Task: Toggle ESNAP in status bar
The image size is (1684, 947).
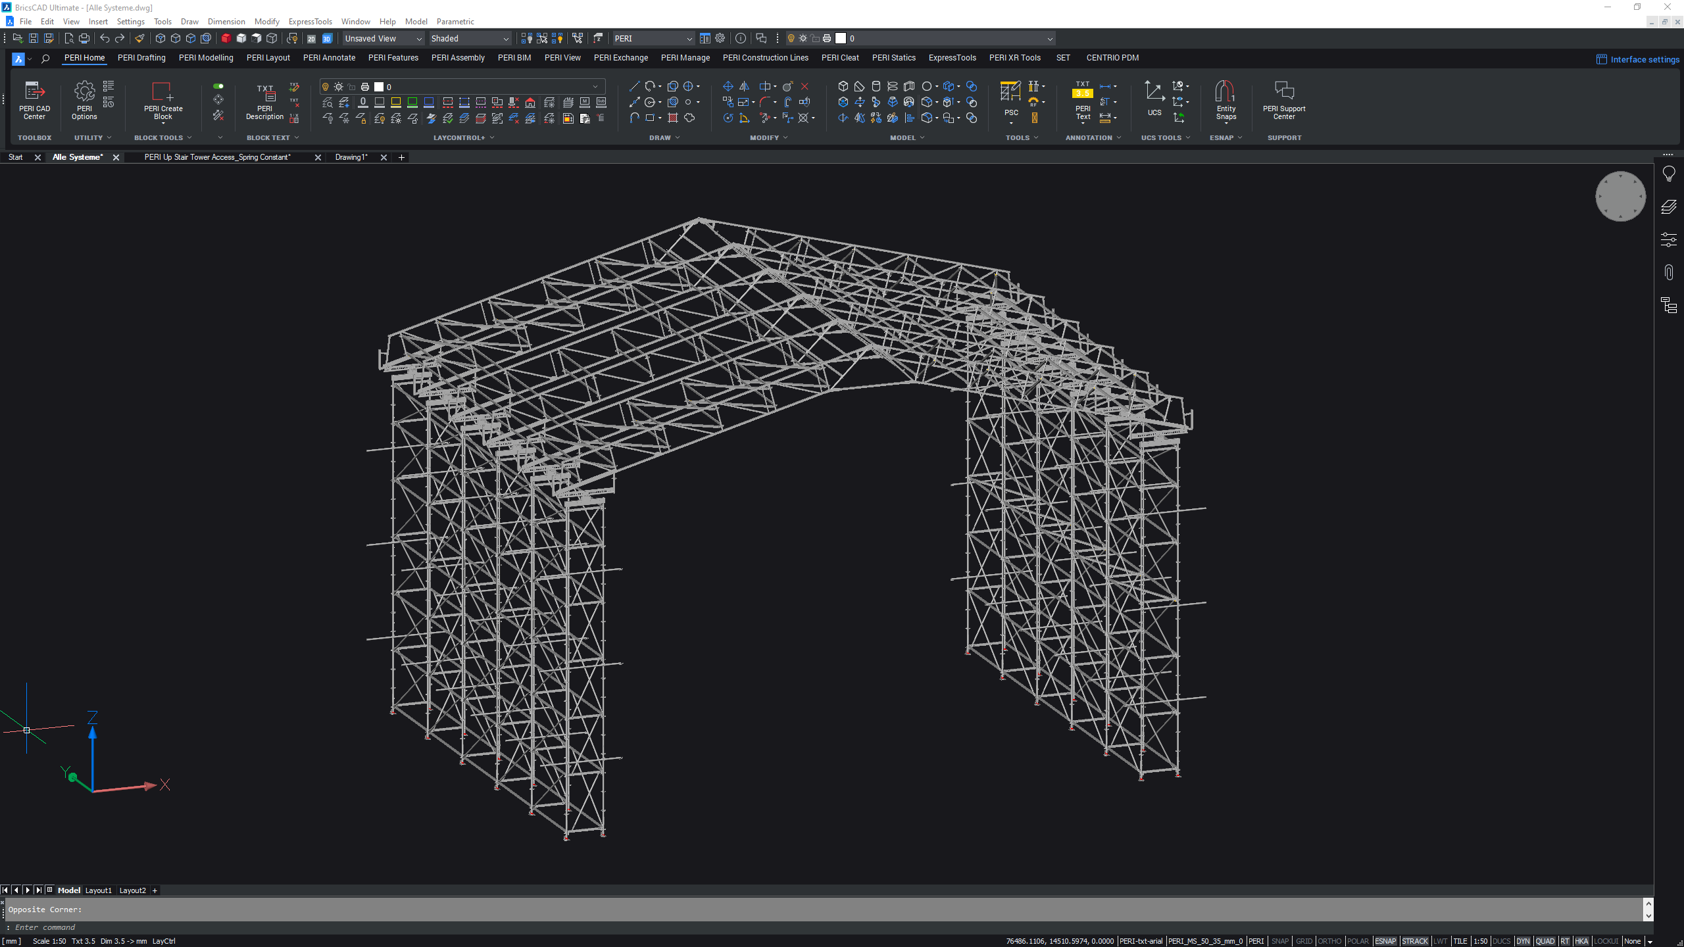Action: point(1385,941)
